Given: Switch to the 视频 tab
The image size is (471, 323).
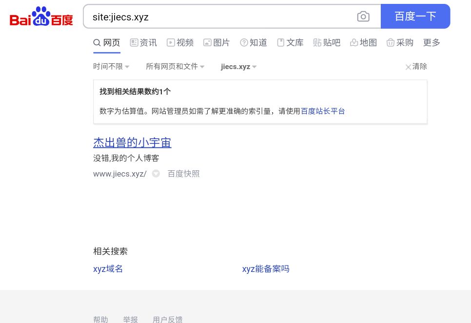Looking at the screenshot, I should pos(180,42).
